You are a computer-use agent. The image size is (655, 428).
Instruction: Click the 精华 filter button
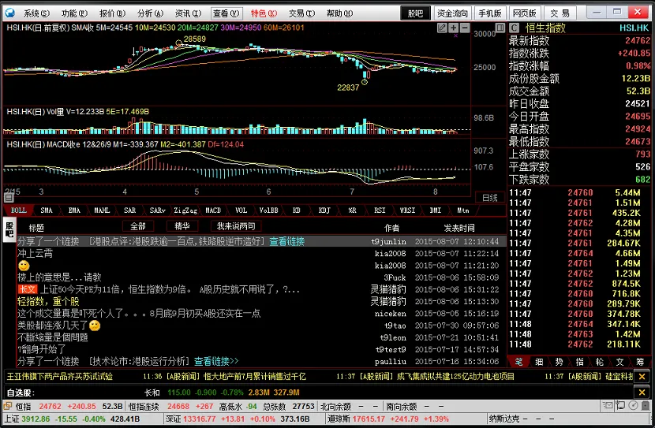(182, 226)
